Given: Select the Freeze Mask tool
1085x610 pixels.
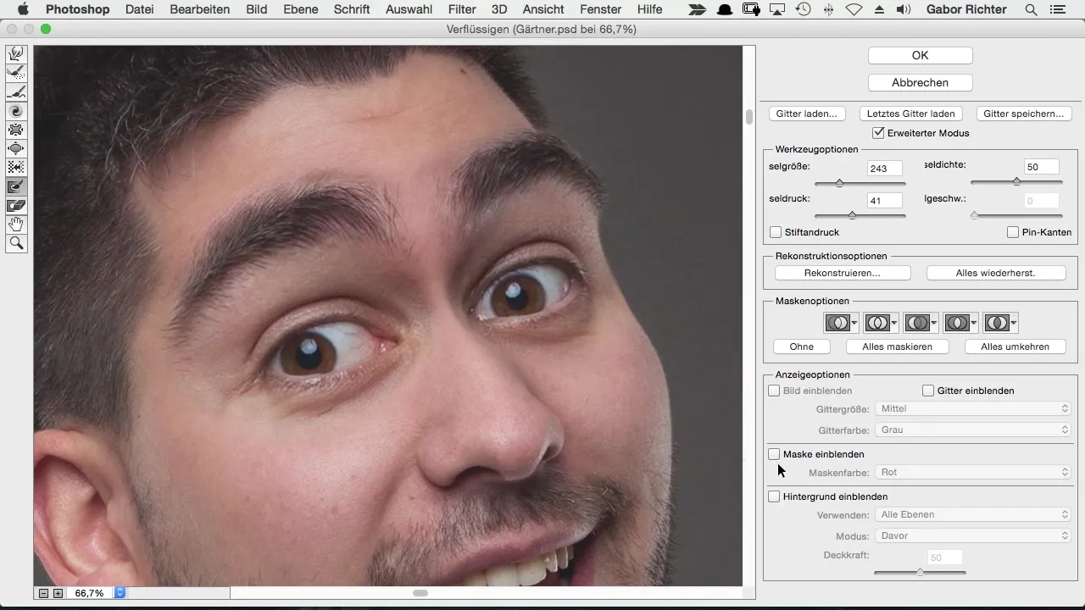Looking at the screenshot, I should (x=16, y=186).
